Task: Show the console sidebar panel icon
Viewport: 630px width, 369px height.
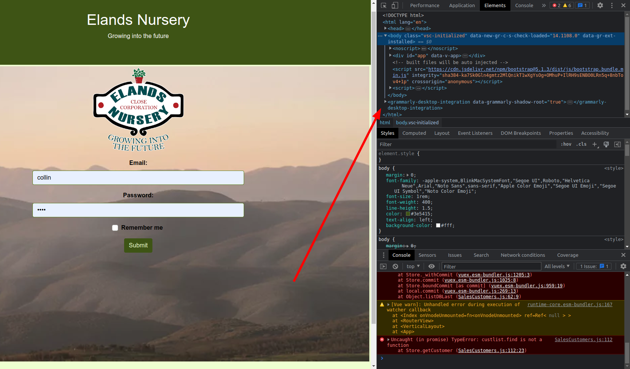Action: [383, 266]
